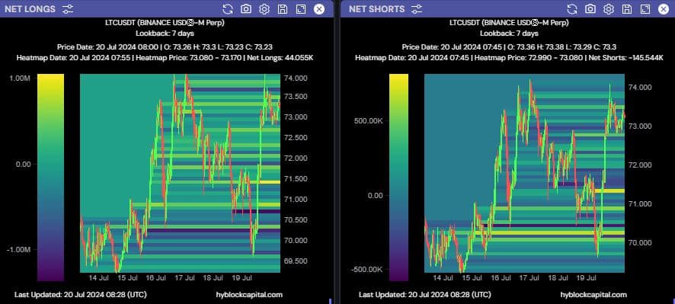
Task: Click the -1.00M label on Net Longs scale
Action: 18,250
